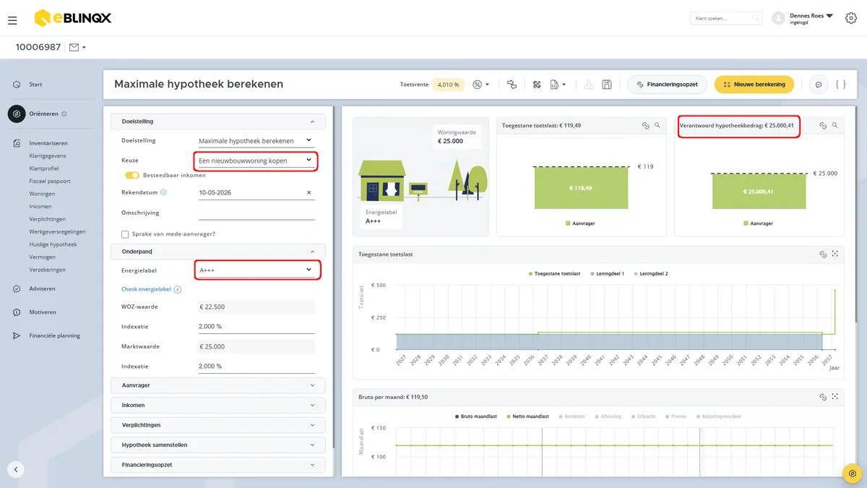Screen dimensions: 867x488
Task: Click the yellow floating help button
Action: pos(853,474)
